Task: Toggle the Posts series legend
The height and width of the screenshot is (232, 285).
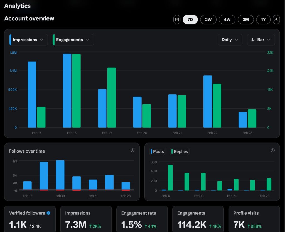Action: (157, 151)
